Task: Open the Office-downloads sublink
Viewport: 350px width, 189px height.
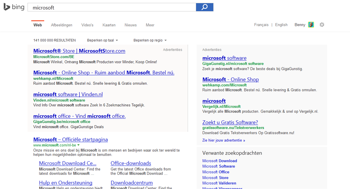Action: 131,163
